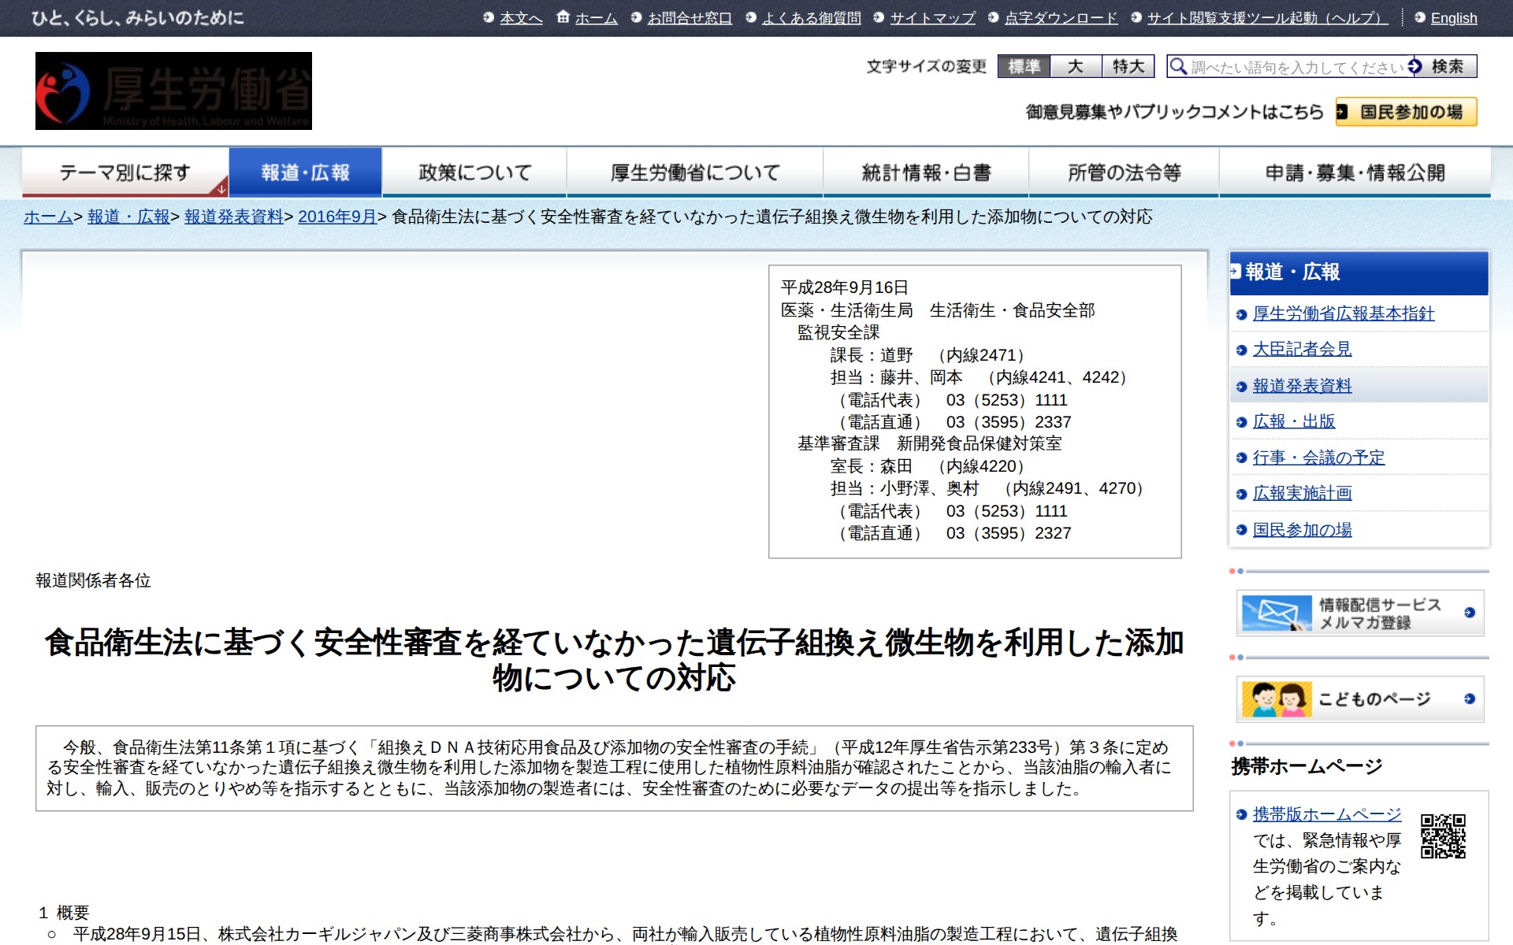1513x945 pixels.
Task: Expand the テーマ別に探す menu
Action: pos(125,172)
